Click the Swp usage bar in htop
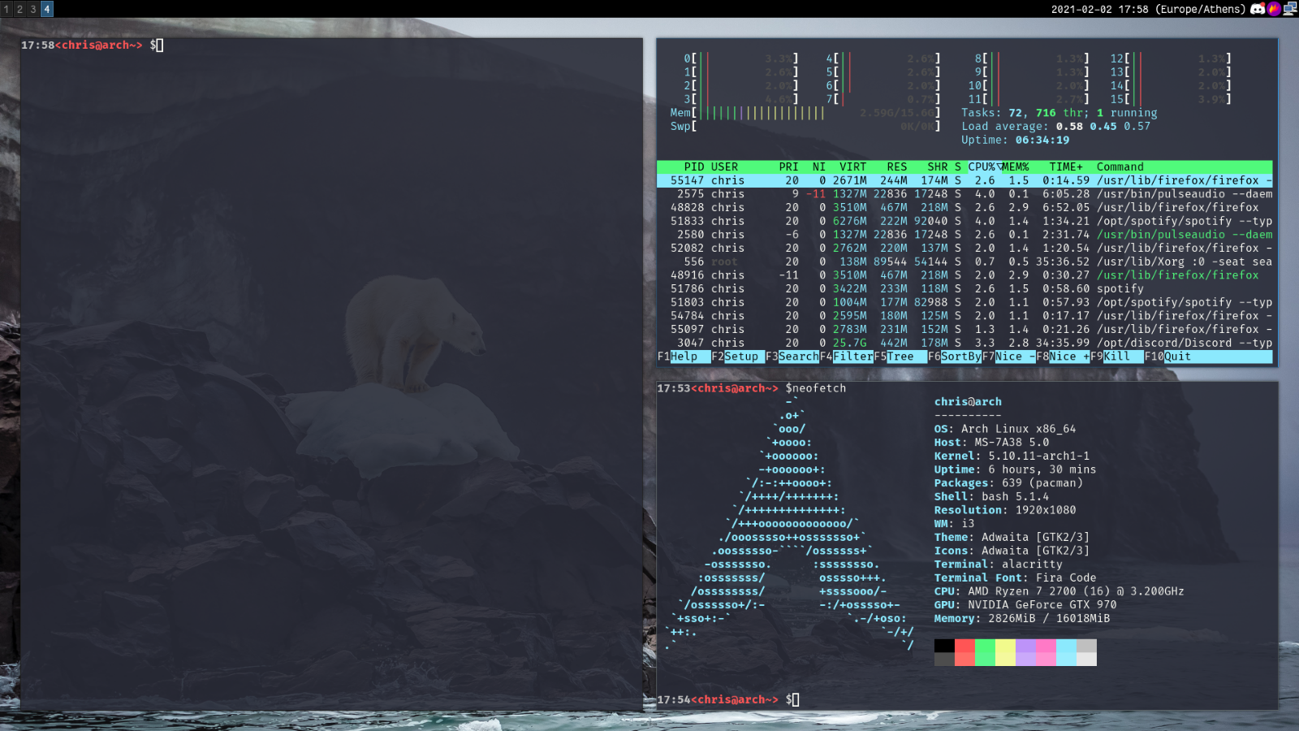 [805, 126]
